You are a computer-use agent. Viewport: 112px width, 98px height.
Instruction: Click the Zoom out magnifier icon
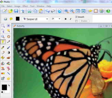(72, 11)
